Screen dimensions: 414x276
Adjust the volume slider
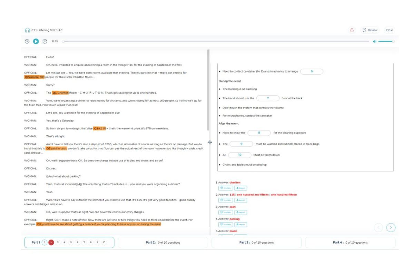pyautogui.click(x=386, y=41)
